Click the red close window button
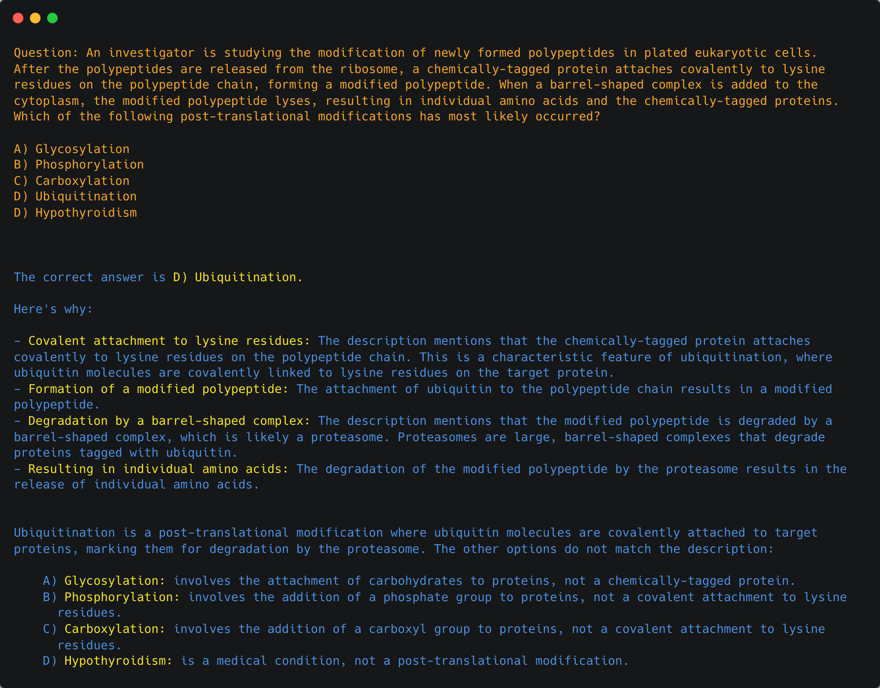 [x=18, y=18]
